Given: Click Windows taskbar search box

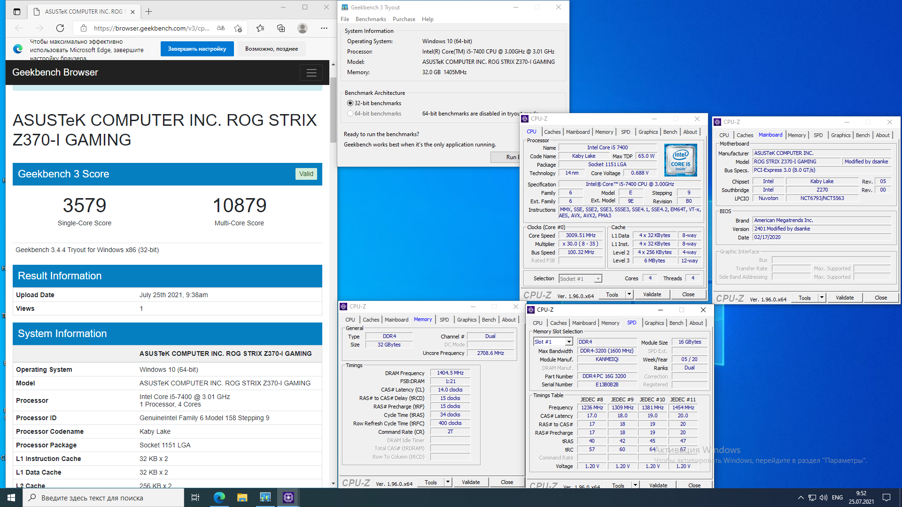Looking at the screenshot, I should pos(103,498).
